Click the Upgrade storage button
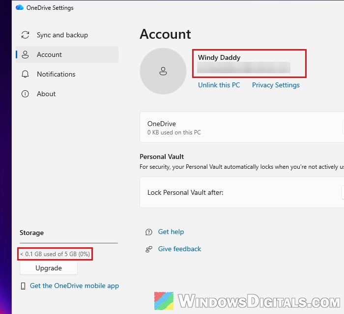 49,268
